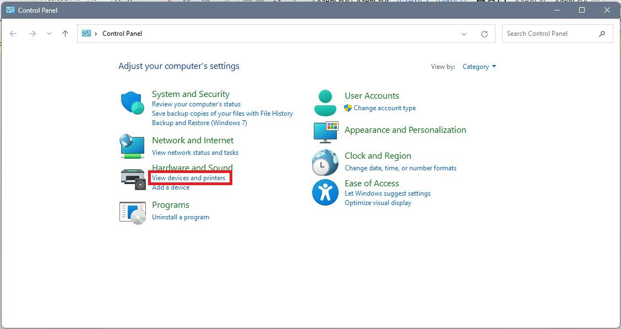Open Backup and Restore (Windows 7)

pyautogui.click(x=199, y=123)
